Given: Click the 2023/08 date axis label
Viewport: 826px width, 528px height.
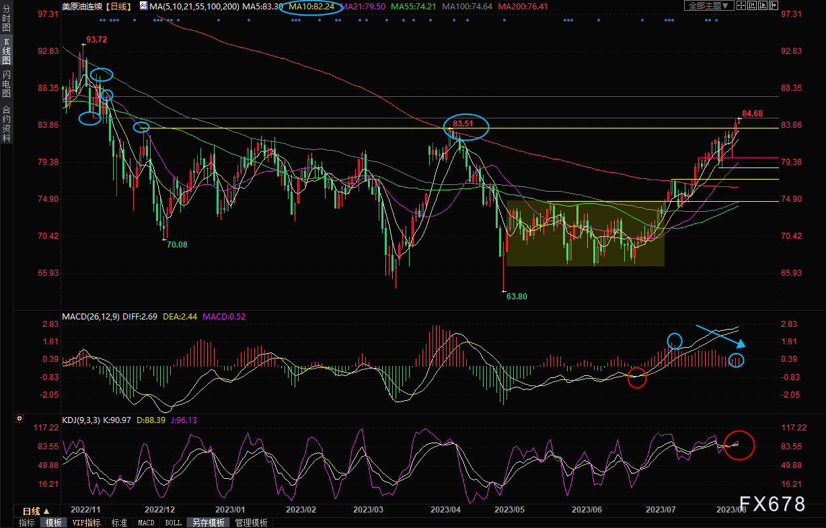Looking at the screenshot, I should pyautogui.click(x=731, y=511).
